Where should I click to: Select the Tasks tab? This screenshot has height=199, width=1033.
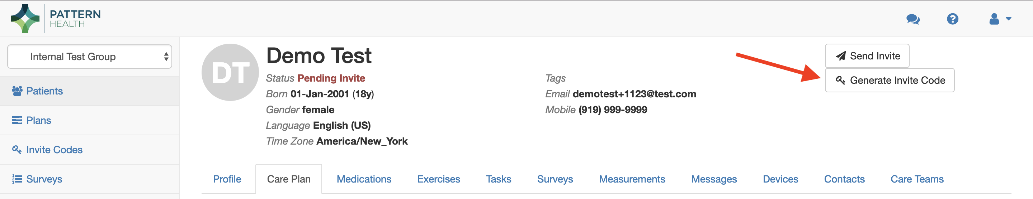(499, 179)
